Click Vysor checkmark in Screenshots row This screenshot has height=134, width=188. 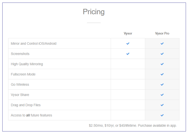pos(128,54)
